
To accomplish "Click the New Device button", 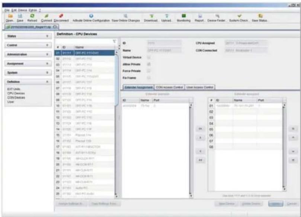I will [227, 204].
